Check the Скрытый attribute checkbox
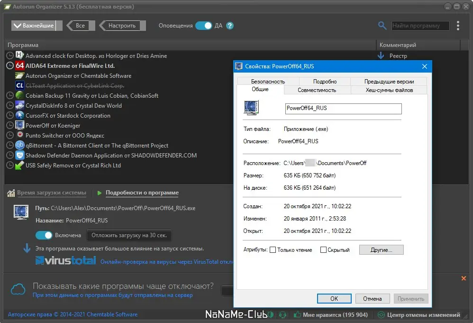This screenshot has height=323, width=473. point(323,249)
